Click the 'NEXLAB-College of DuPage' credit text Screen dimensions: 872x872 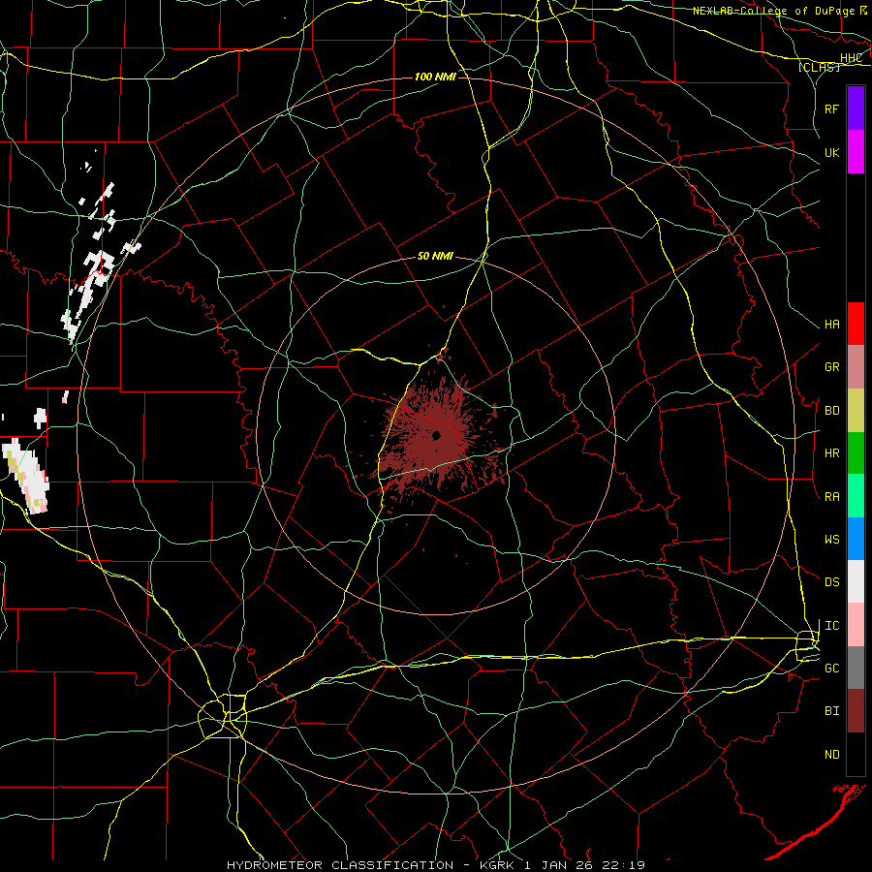(x=774, y=11)
